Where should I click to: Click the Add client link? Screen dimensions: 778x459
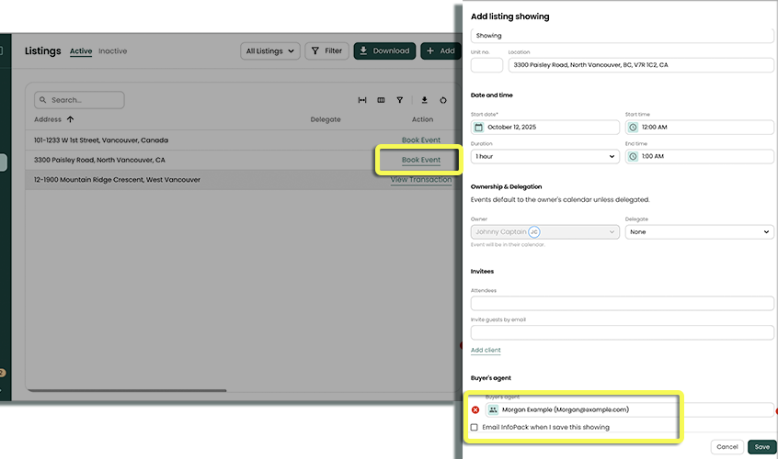click(x=486, y=351)
